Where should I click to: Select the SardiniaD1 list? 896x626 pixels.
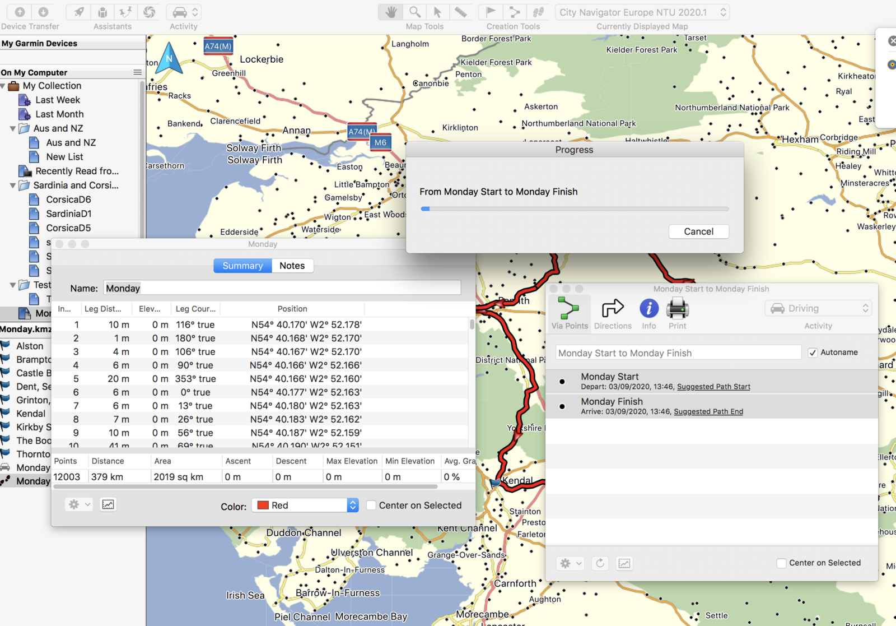tap(68, 214)
